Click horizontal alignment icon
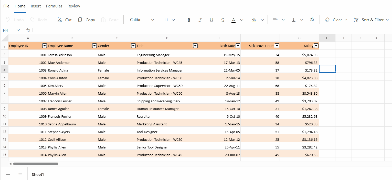 click(275, 20)
